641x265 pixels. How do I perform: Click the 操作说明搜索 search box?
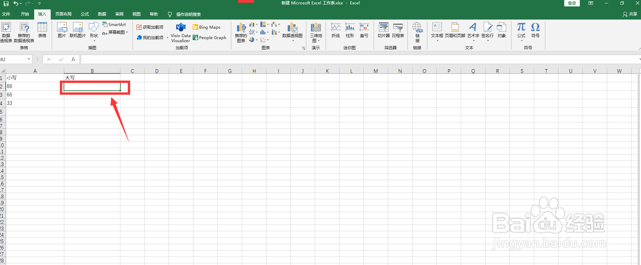tap(188, 14)
